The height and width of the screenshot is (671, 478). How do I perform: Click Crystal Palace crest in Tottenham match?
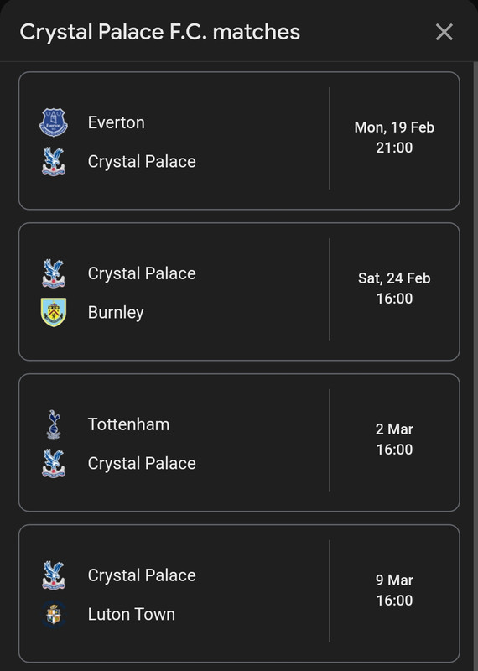click(x=54, y=463)
